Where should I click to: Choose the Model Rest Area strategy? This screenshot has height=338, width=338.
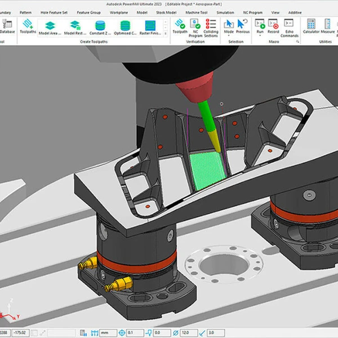[x=75, y=26]
